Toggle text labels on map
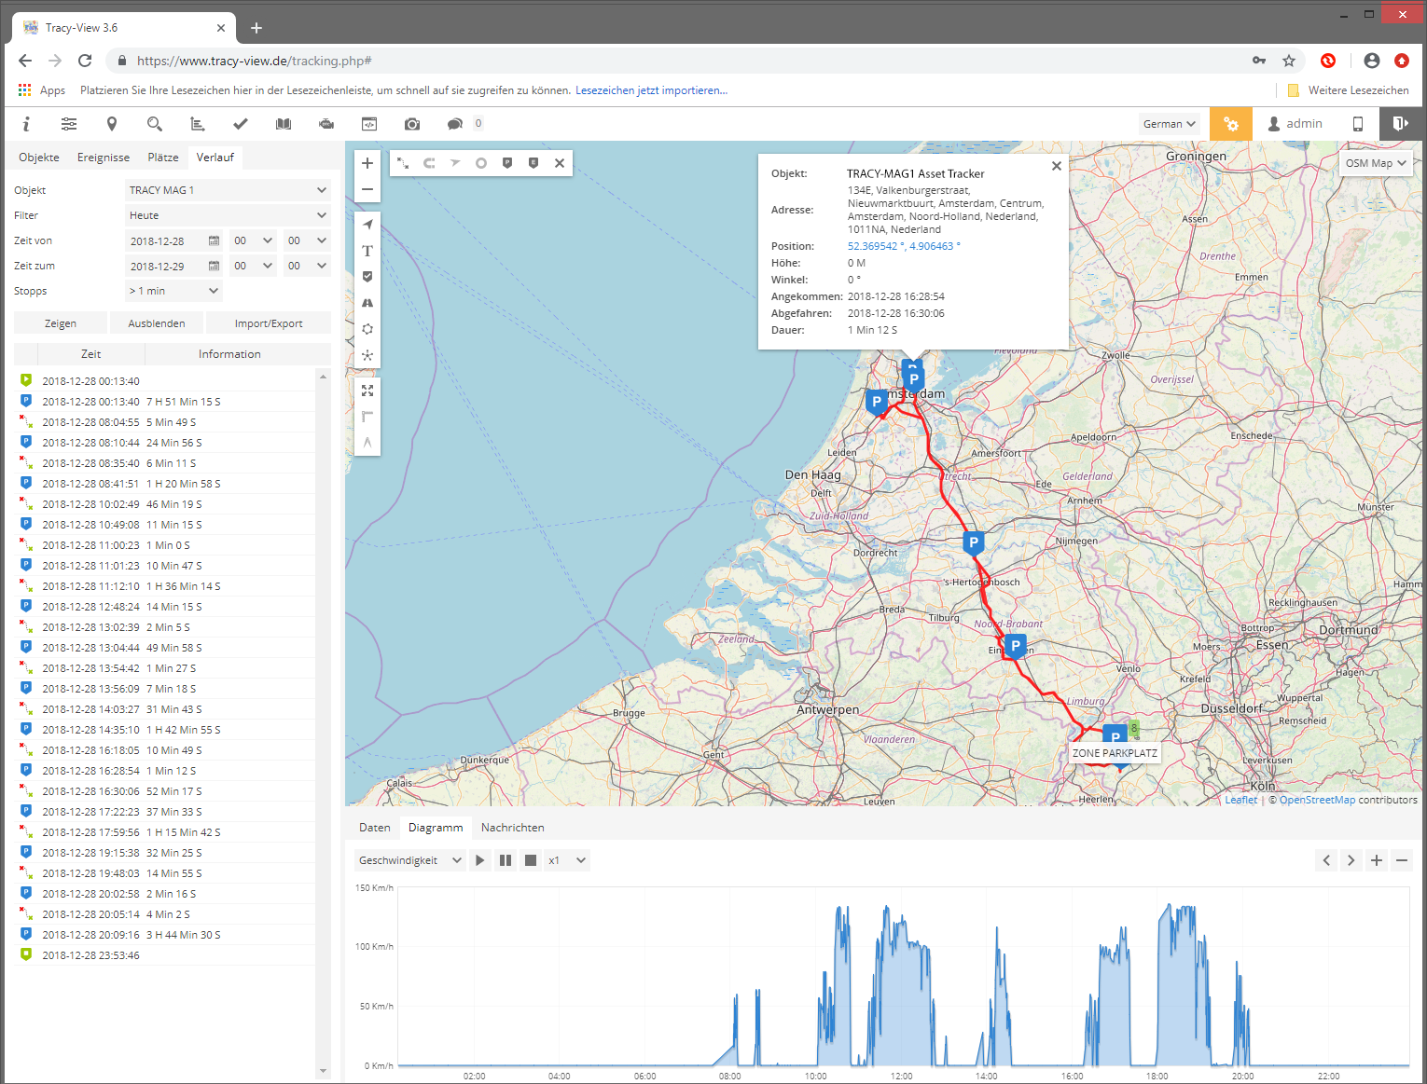Image resolution: width=1427 pixels, height=1084 pixels. click(367, 251)
